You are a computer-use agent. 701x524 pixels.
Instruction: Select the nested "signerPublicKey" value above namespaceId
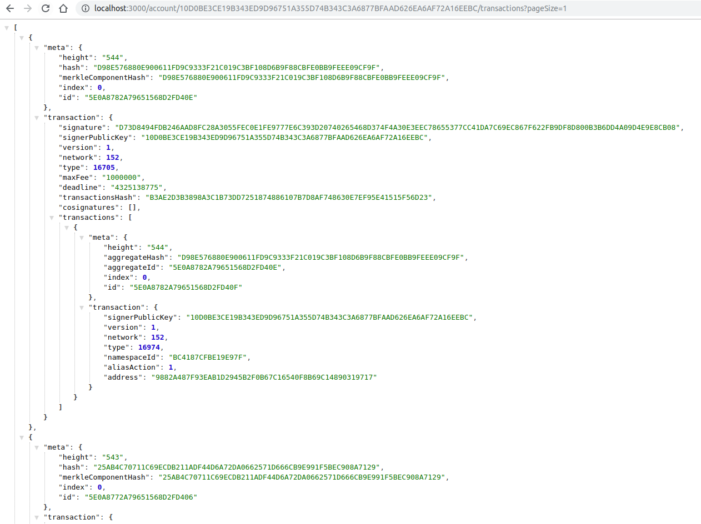pyautogui.click(x=329, y=318)
